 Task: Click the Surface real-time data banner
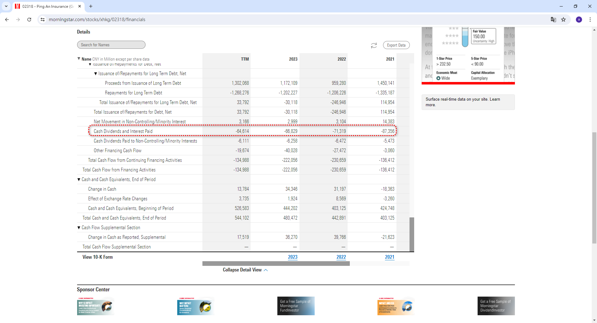(x=468, y=102)
